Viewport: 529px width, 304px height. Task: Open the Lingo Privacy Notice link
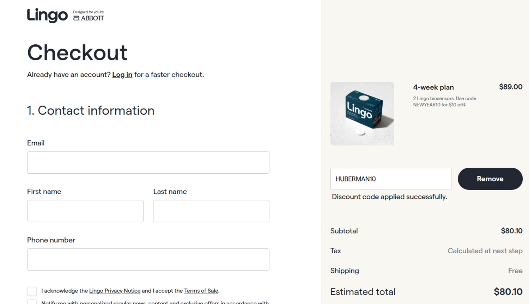pyautogui.click(x=115, y=291)
